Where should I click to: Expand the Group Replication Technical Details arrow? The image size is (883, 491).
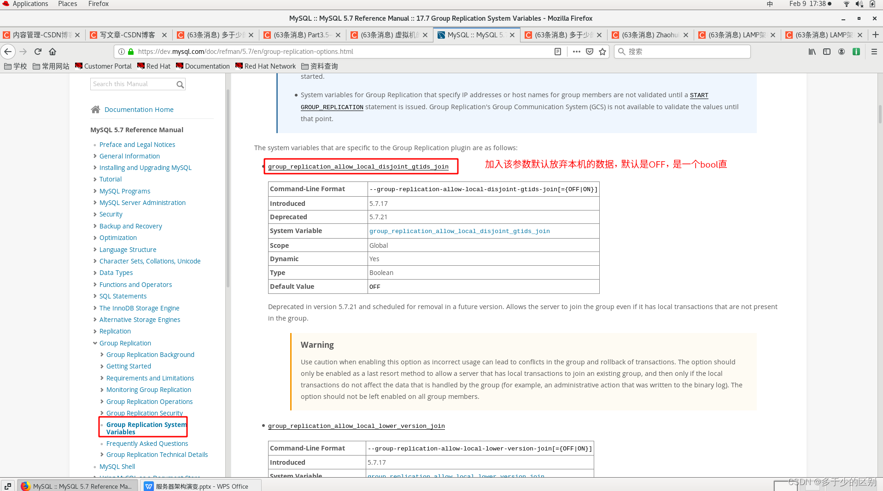102,455
